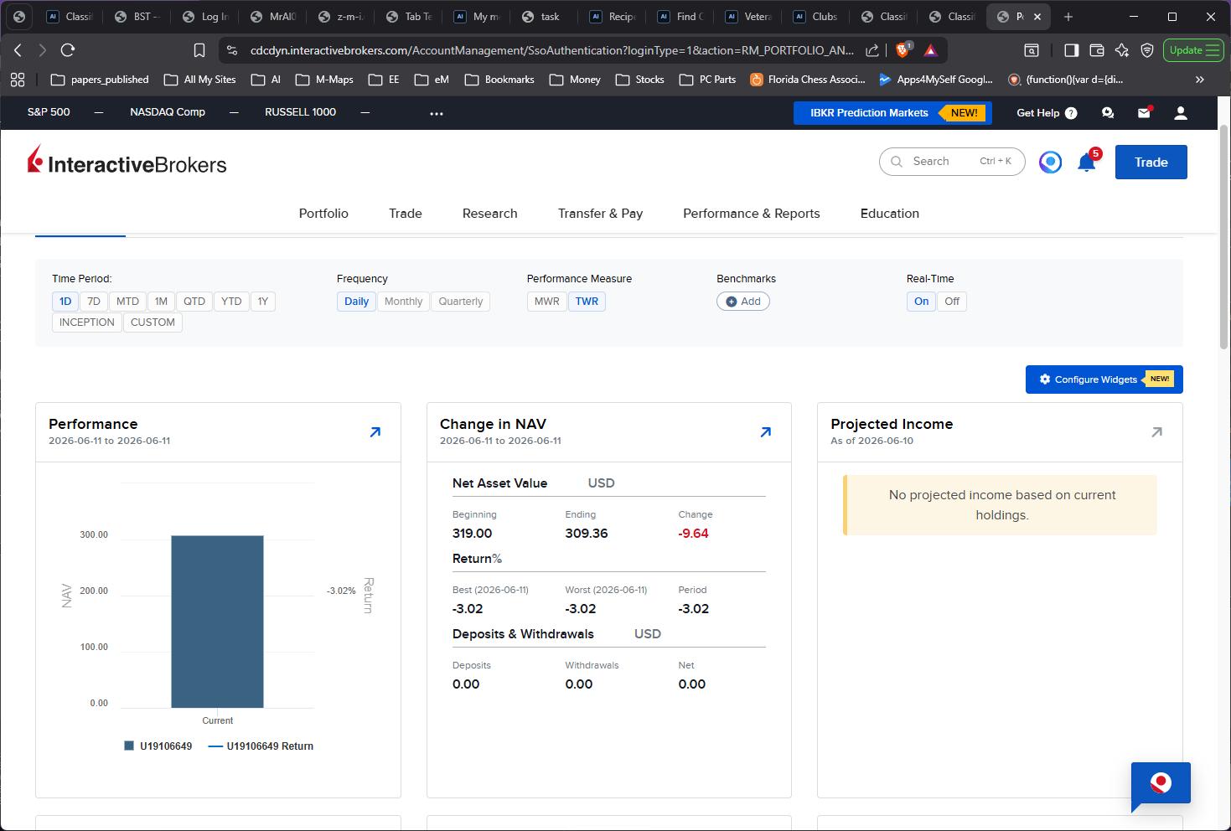
Task: Expand the Performance widget with its arrow icon
Action: [375, 432]
